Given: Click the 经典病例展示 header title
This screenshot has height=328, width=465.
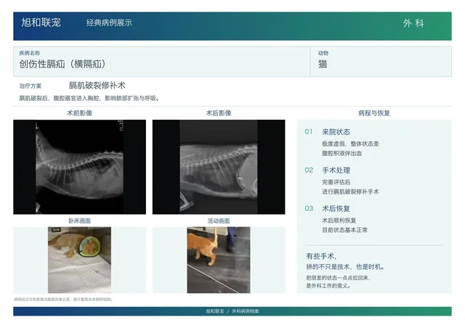Looking at the screenshot, I should click(x=109, y=22).
